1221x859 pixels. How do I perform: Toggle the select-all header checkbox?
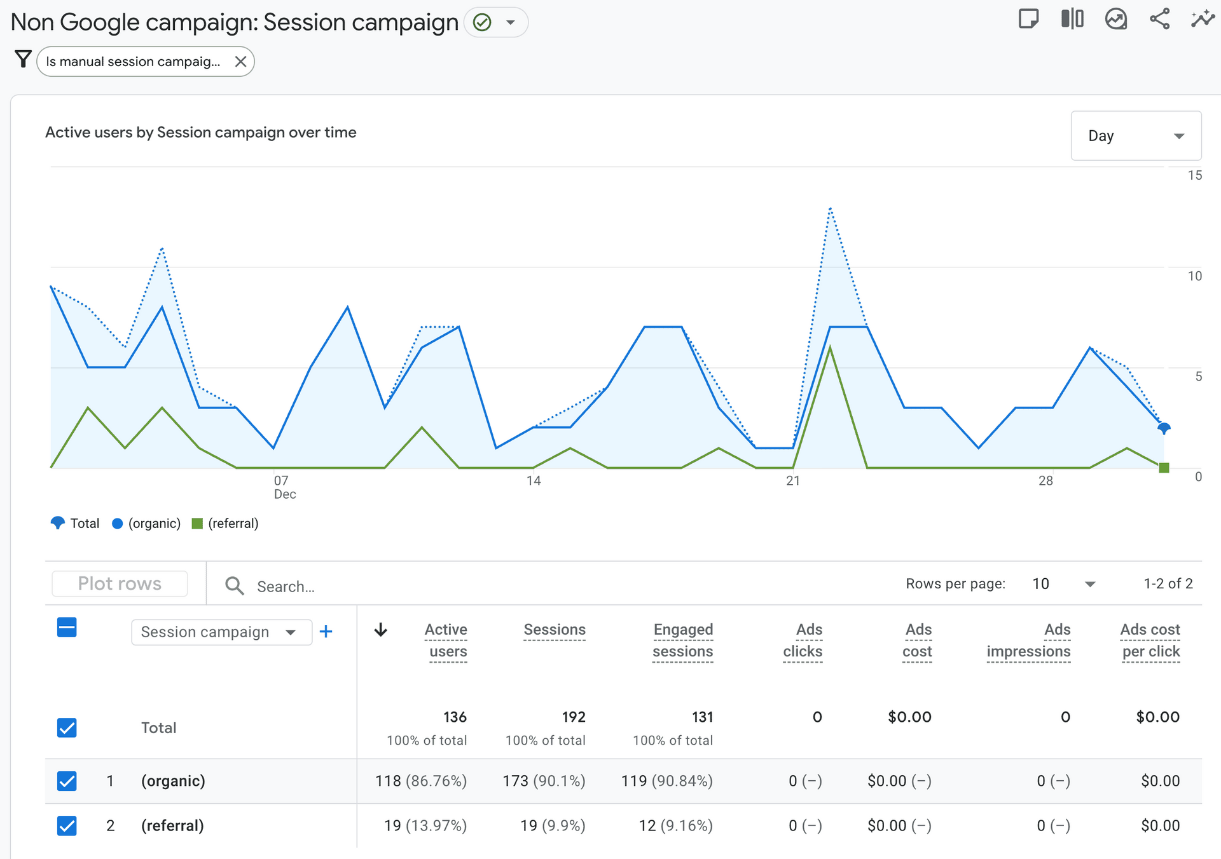[67, 628]
